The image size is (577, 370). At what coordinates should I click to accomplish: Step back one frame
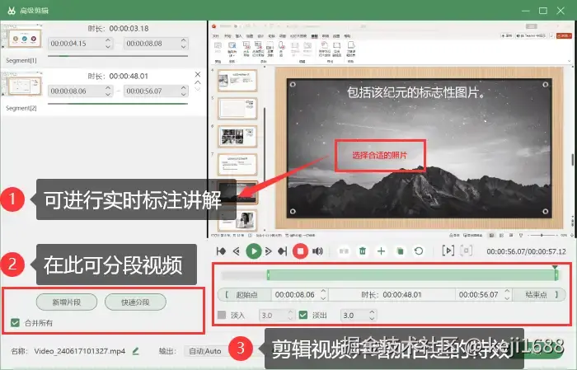tap(237, 251)
